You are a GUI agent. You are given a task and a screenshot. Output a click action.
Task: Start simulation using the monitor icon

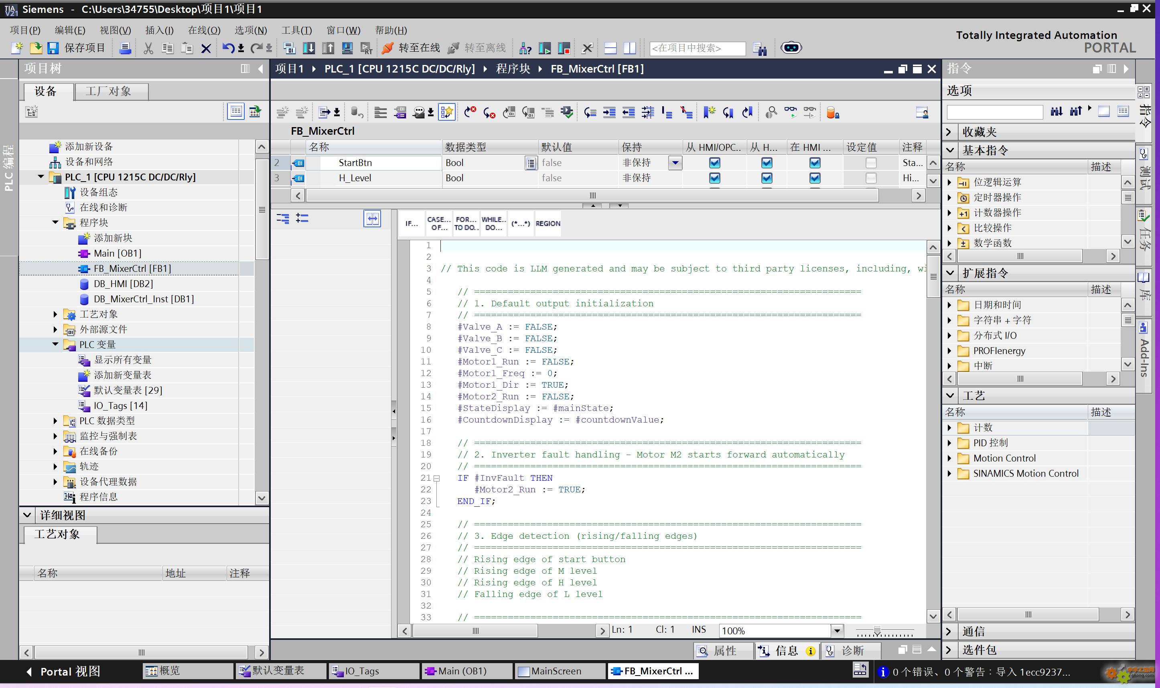coord(347,48)
